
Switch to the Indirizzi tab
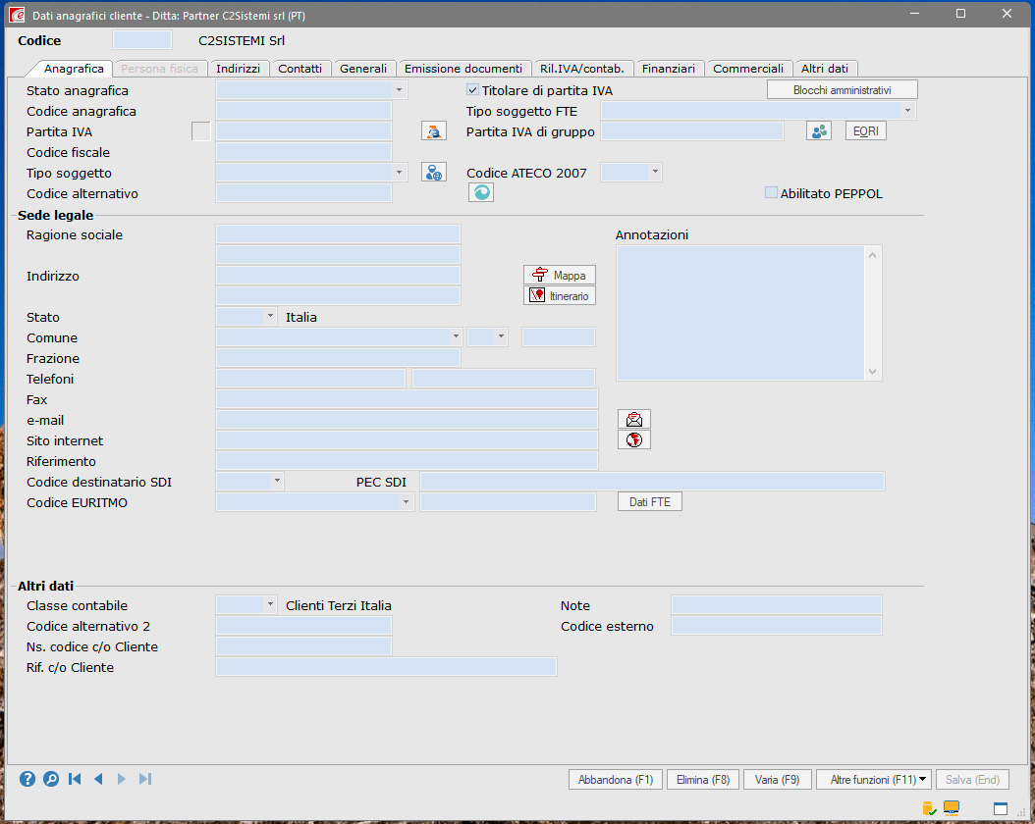(x=239, y=69)
